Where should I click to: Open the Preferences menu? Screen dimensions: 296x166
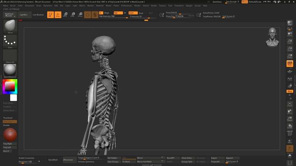[126, 6]
